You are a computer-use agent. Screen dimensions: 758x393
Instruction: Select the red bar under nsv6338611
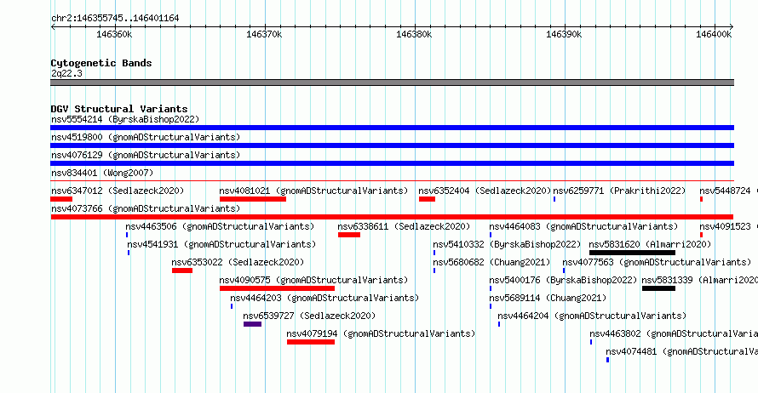pyautogui.click(x=349, y=235)
